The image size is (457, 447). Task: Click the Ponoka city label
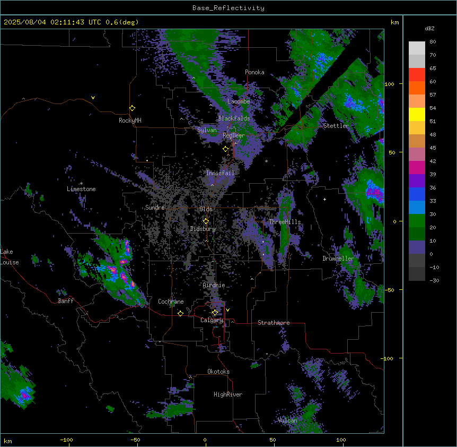254,72
